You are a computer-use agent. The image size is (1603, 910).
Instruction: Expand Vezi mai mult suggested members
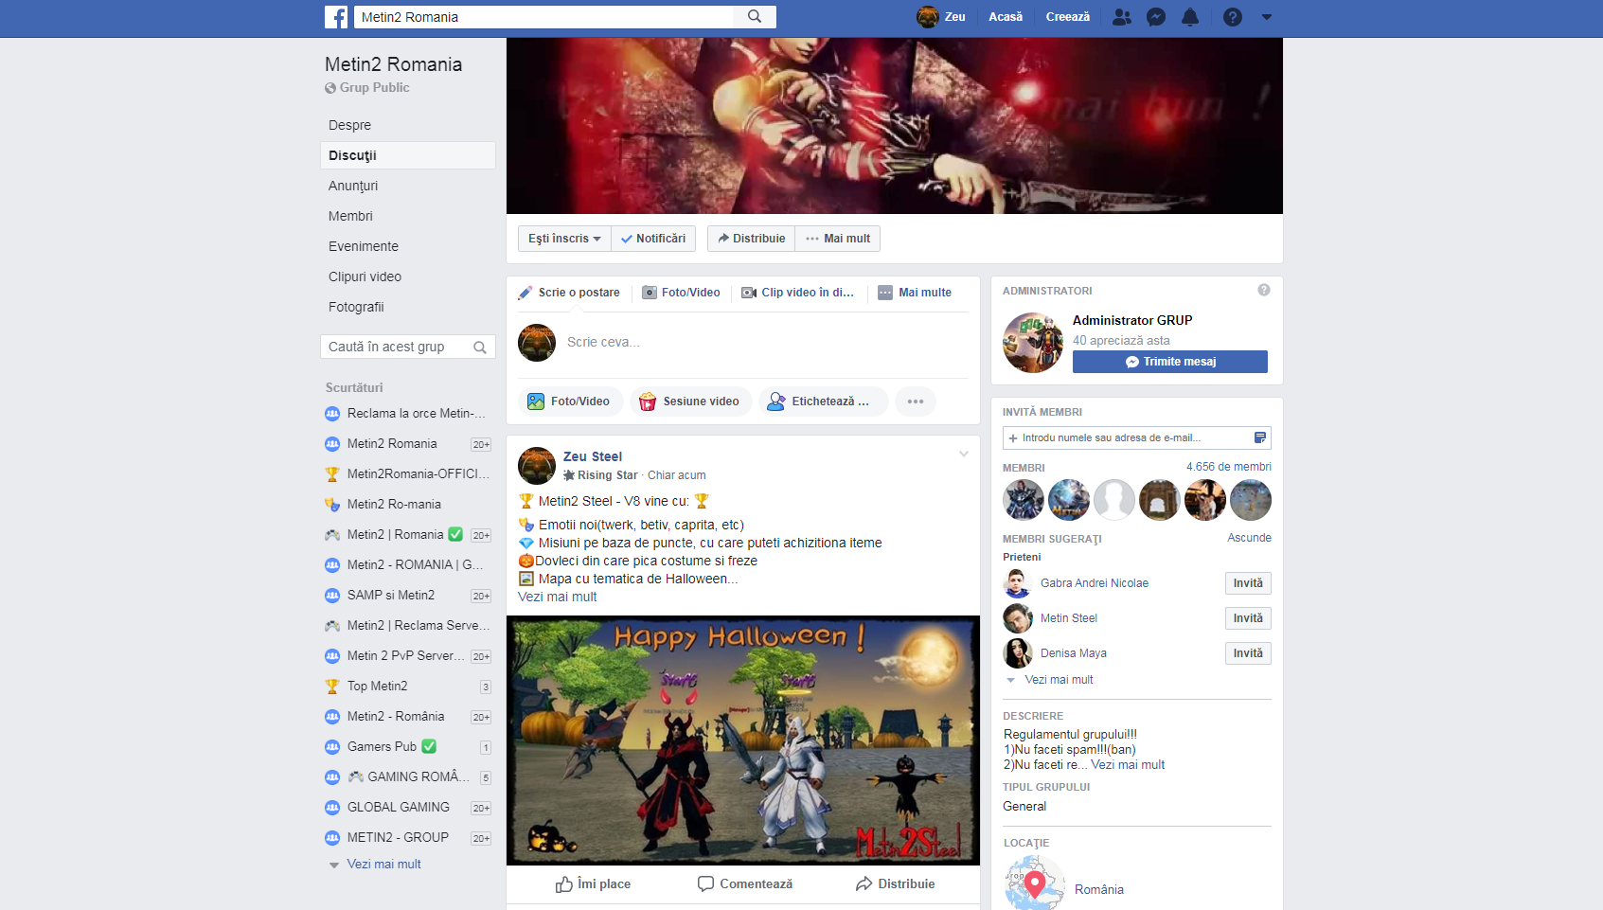[1059, 680]
